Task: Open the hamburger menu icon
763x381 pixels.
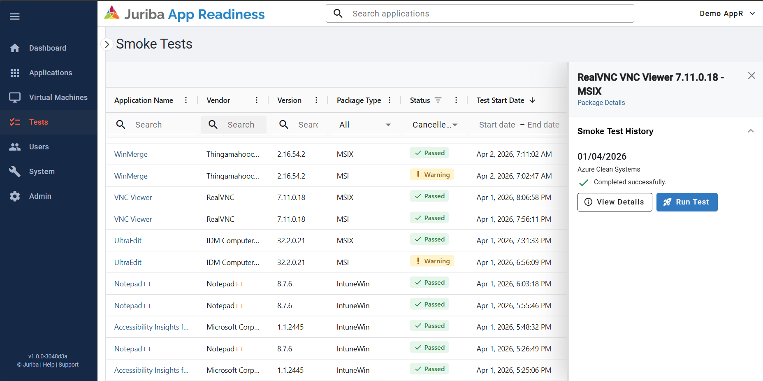Action: pyautogui.click(x=15, y=16)
